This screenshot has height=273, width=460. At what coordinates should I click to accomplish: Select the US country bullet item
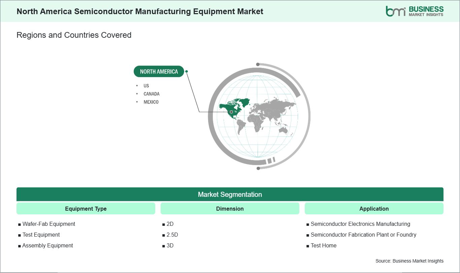point(146,86)
